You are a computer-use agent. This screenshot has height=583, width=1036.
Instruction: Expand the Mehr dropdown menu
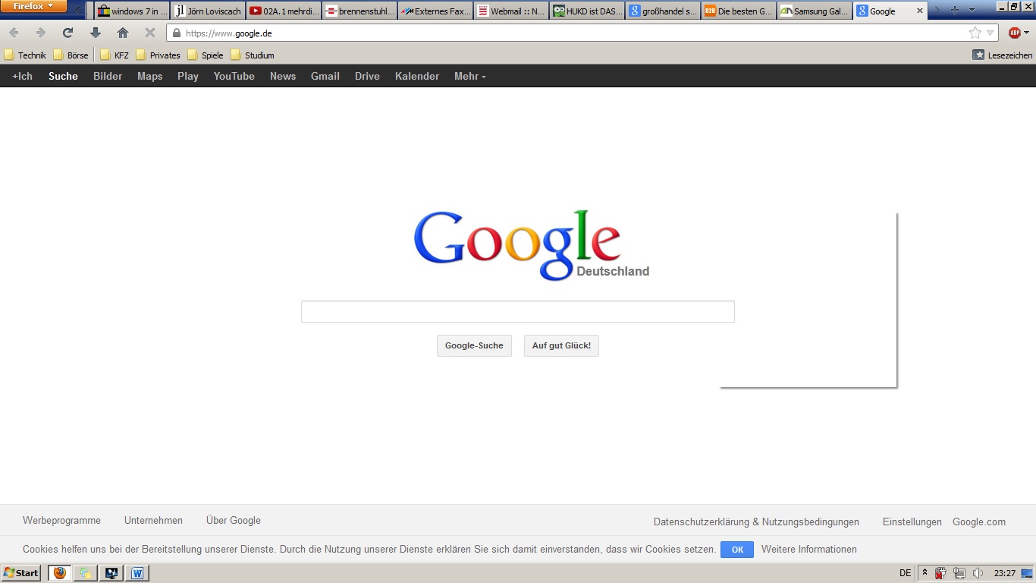469,76
